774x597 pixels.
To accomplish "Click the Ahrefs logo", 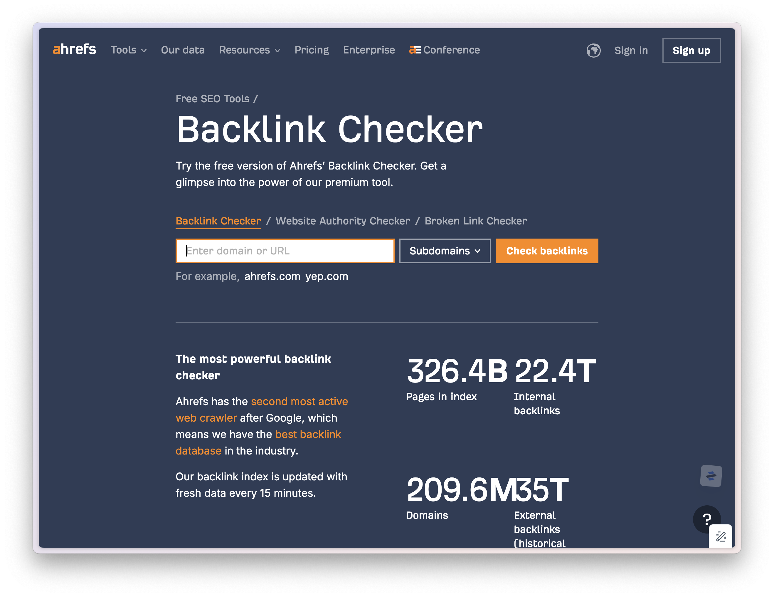I will pyautogui.click(x=74, y=49).
